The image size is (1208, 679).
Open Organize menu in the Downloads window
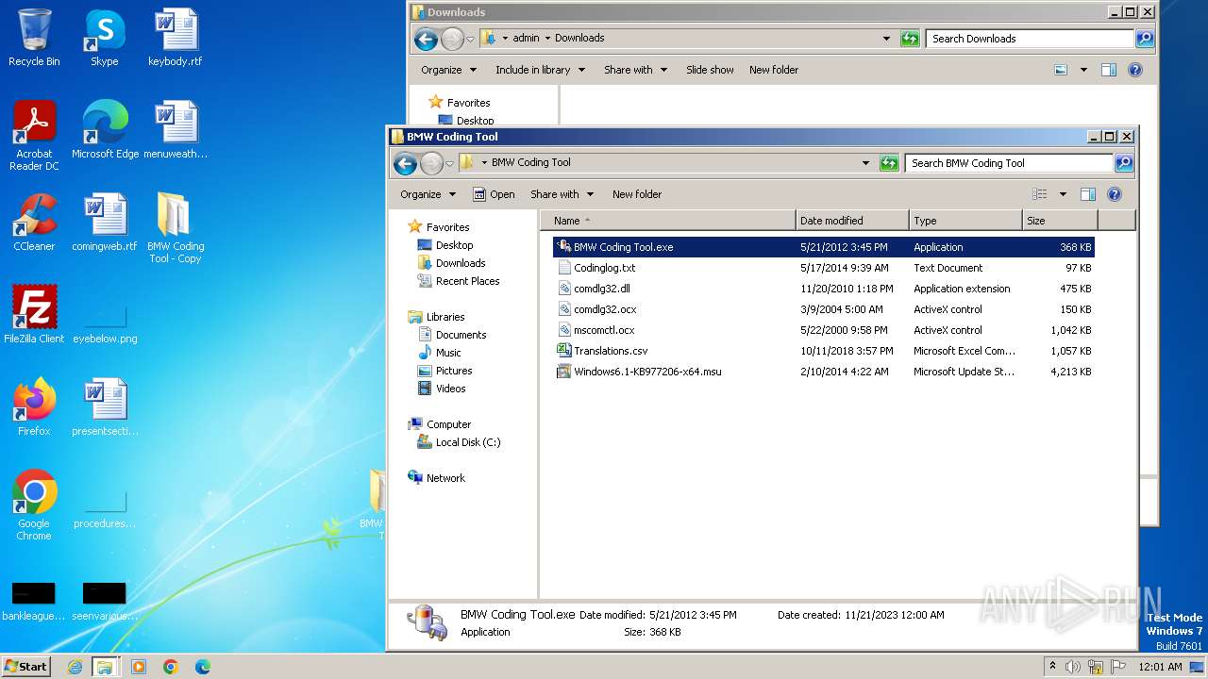[448, 70]
